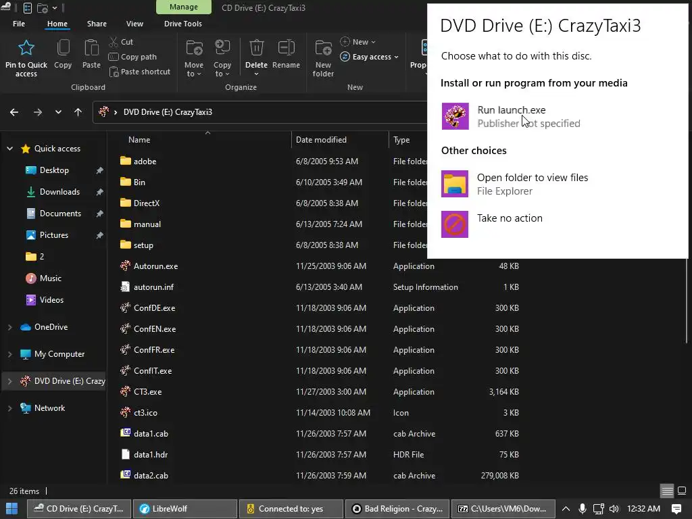Image resolution: width=692 pixels, height=519 pixels.
Task: Run launch.exe from the AutoPlay popup
Action: coord(511,116)
